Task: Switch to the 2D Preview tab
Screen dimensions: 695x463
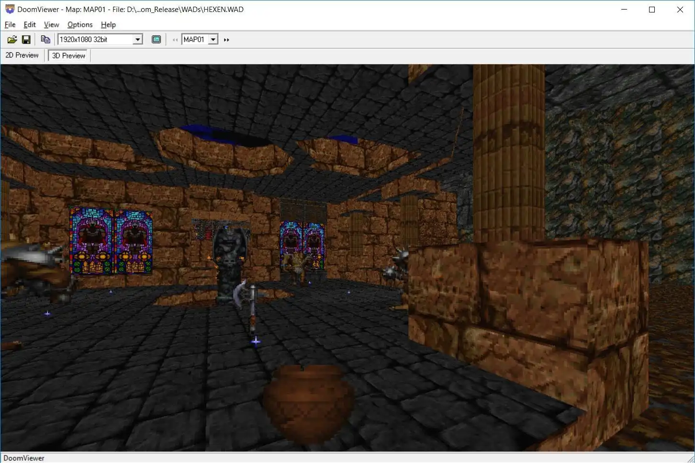Action: [x=22, y=55]
